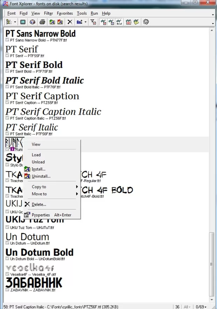Click the filter funnel toolbar icon
Screen dimensions: 217x309
click(93, 22)
